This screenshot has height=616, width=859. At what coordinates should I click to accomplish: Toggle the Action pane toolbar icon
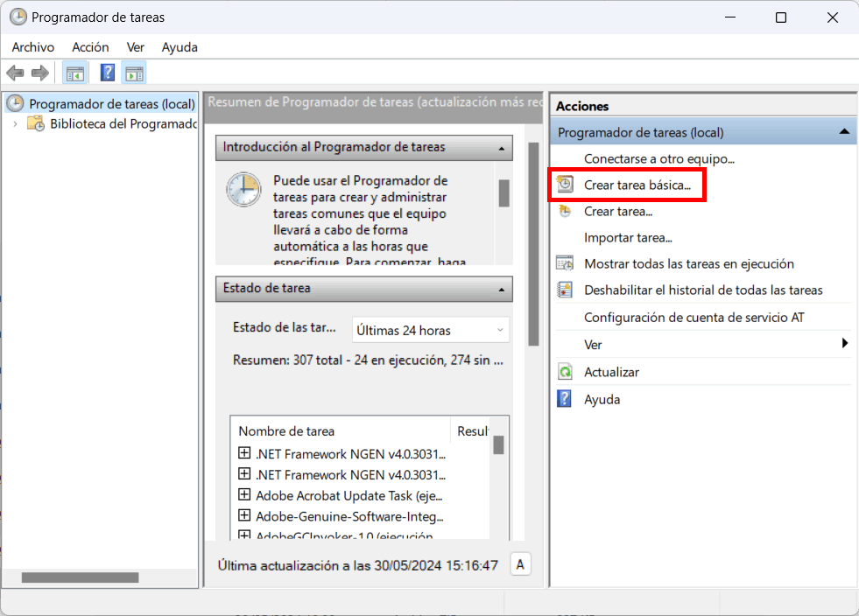pyautogui.click(x=134, y=73)
